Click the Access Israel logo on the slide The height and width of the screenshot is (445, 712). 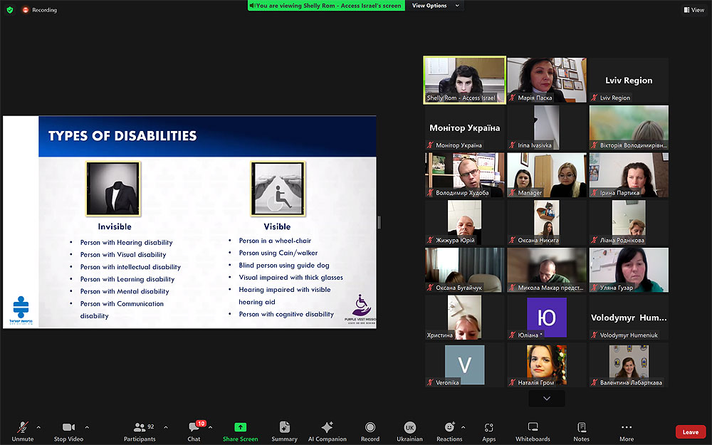click(21, 310)
